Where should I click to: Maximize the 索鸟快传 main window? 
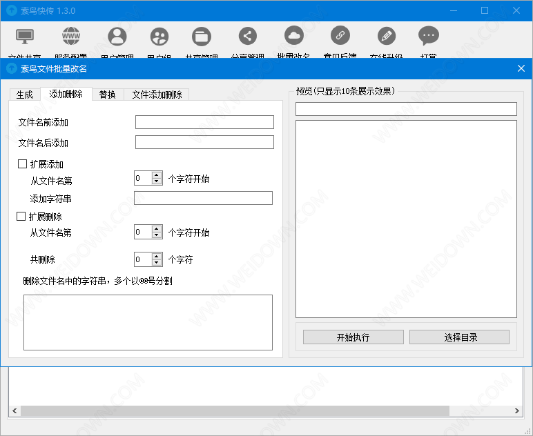coord(485,10)
